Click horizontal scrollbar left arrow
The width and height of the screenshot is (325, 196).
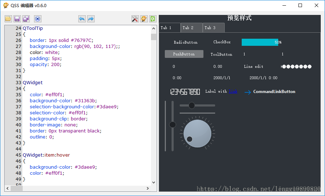[7, 188]
